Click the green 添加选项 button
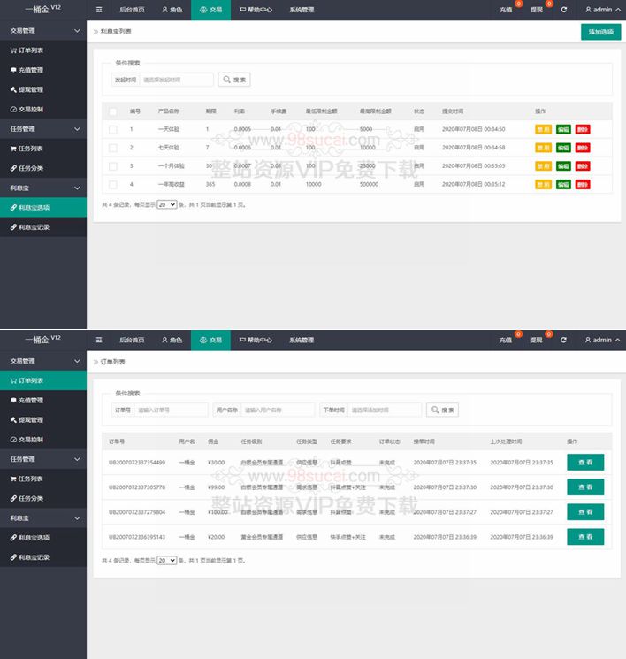626x659 pixels. (x=600, y=32)
